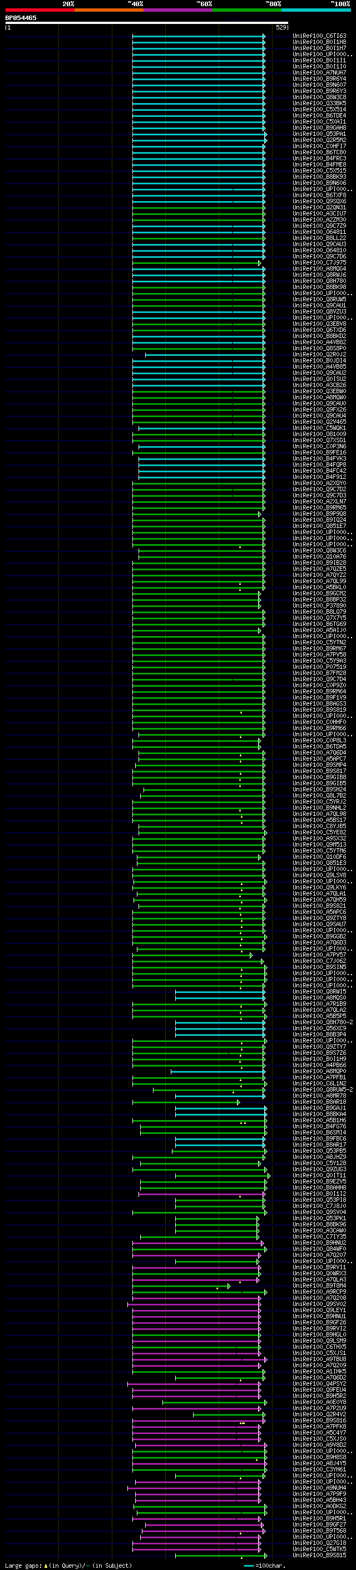
Task: Open hit UniRef100_A3CAW0
Action: [x=319, y=1230]
